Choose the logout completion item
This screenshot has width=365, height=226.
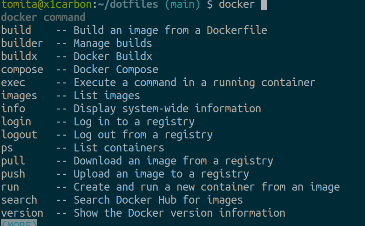tap(19, 135)
